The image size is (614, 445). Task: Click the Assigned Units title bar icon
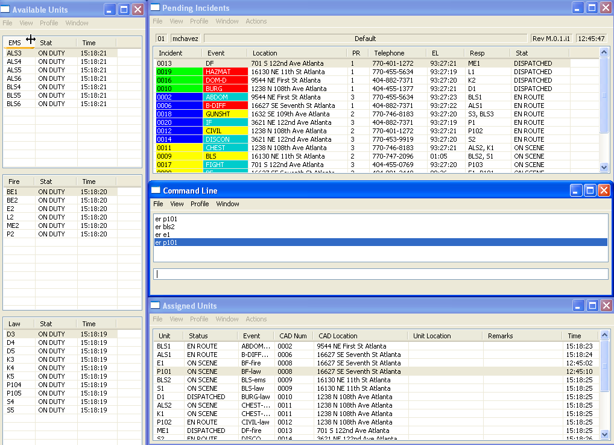pyautogui.click(x=156, y=306)
